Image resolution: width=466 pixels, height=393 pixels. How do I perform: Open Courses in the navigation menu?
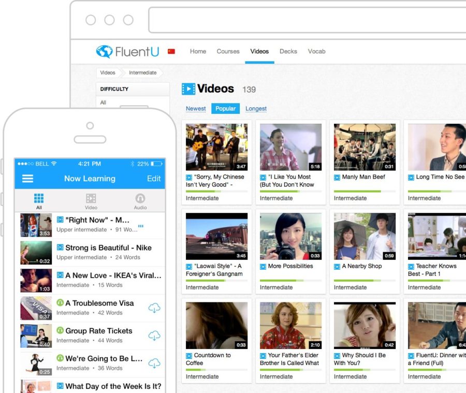tap(228, 51)
